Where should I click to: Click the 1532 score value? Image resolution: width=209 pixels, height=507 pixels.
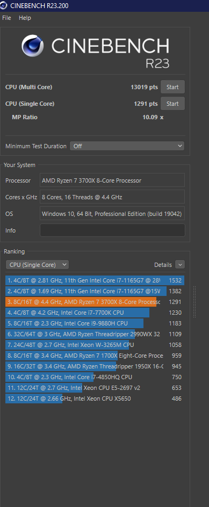(x=175, y=280)
